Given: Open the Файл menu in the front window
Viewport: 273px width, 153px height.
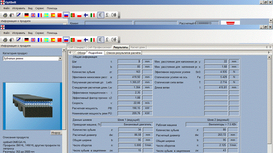Looking at the screenshot, I should 6,33.
